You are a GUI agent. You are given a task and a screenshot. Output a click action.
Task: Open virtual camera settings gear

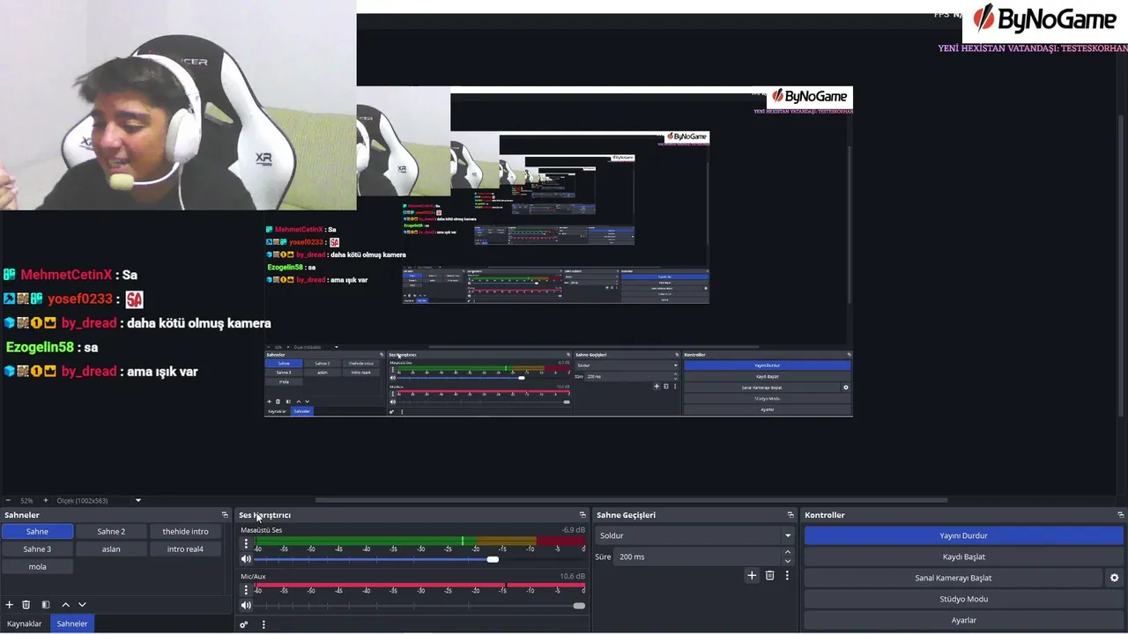[1115, 578]
